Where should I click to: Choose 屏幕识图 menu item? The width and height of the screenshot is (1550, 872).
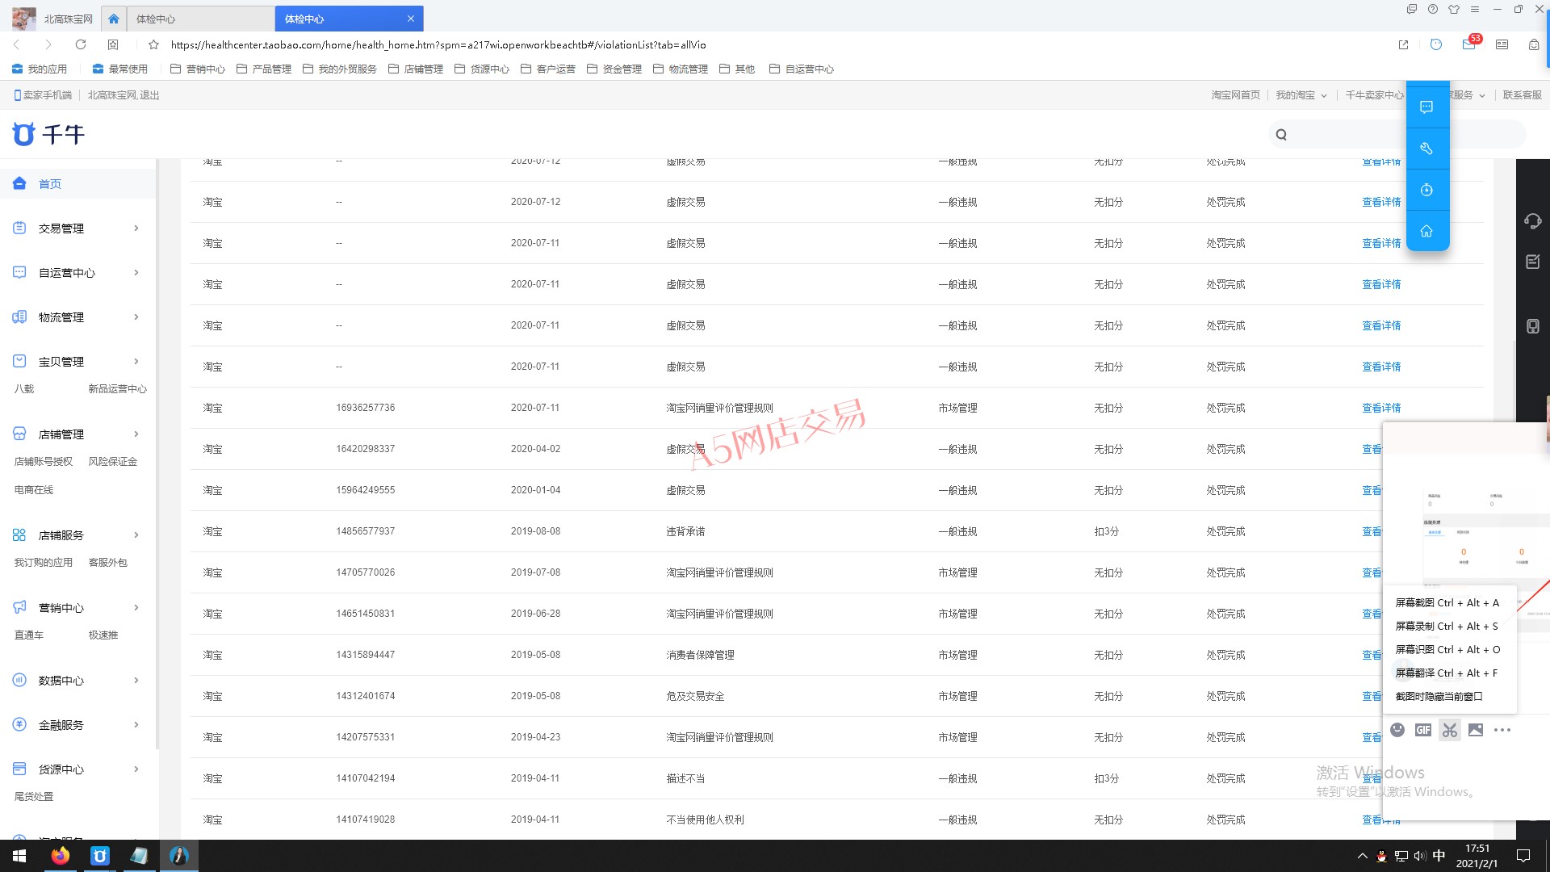click(x=1447, y=650)
